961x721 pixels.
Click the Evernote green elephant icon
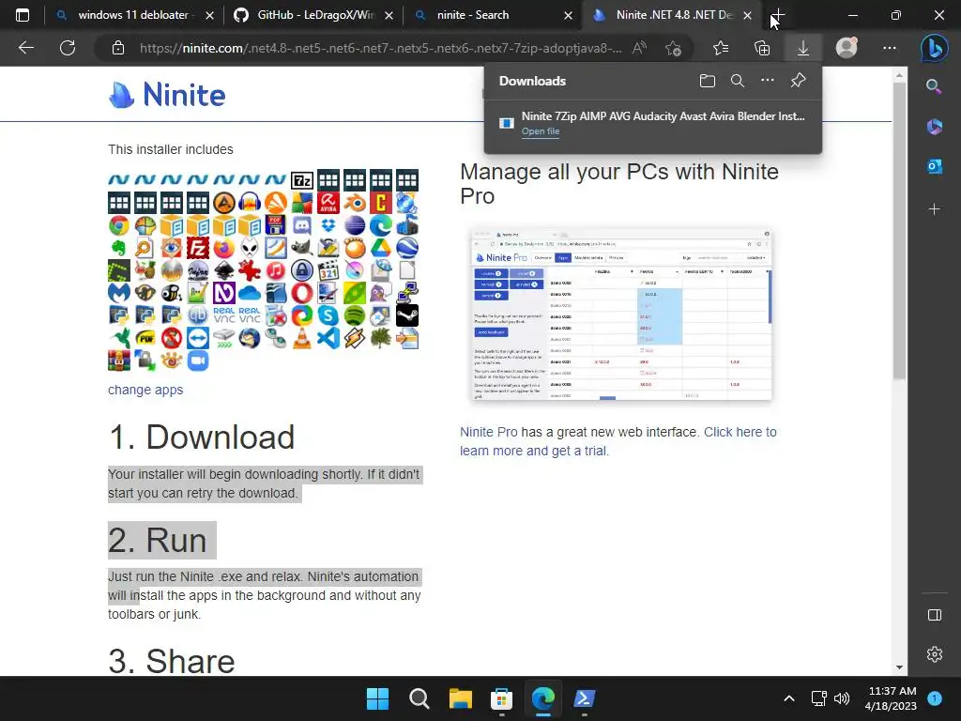pos(119,248)
